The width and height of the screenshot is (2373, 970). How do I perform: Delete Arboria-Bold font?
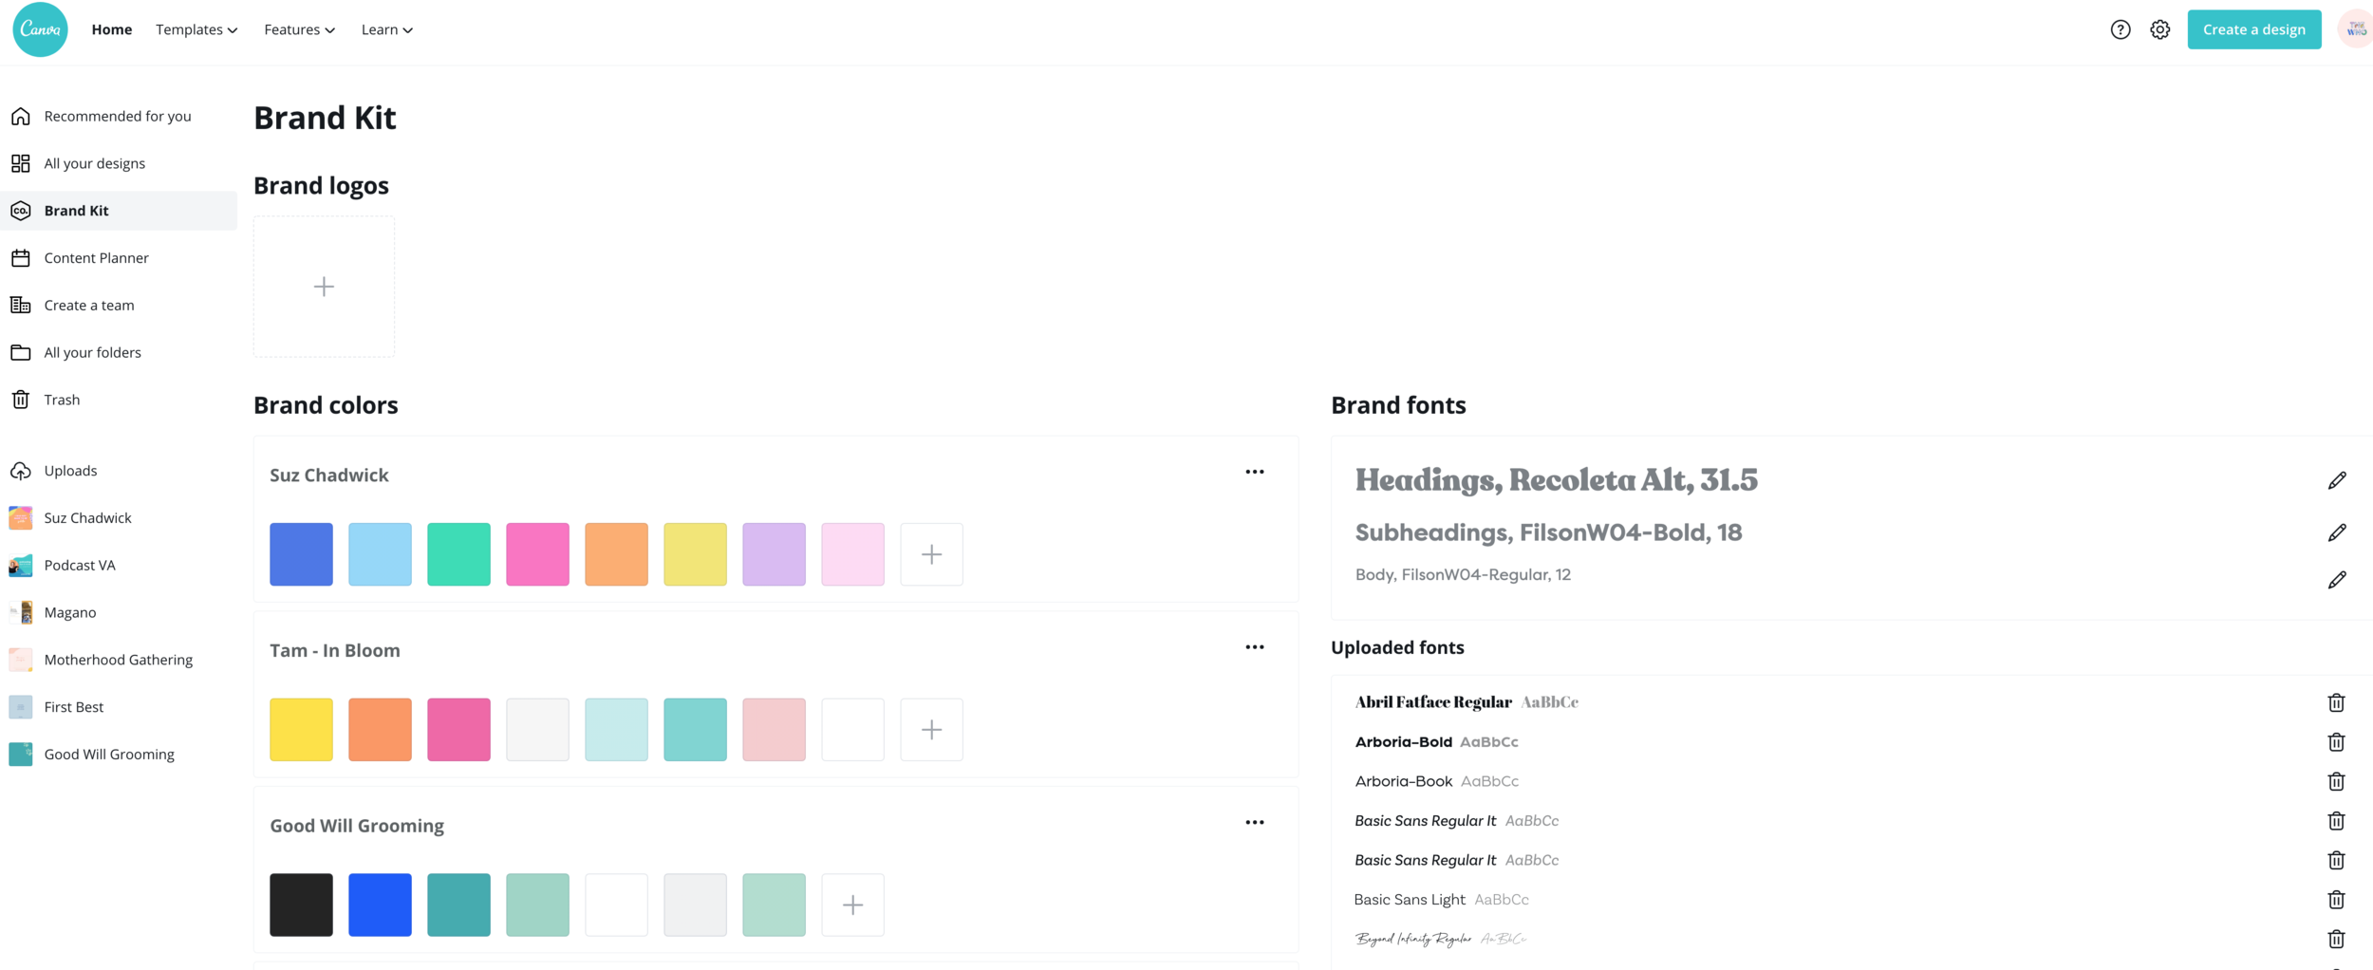[2336, 742]
